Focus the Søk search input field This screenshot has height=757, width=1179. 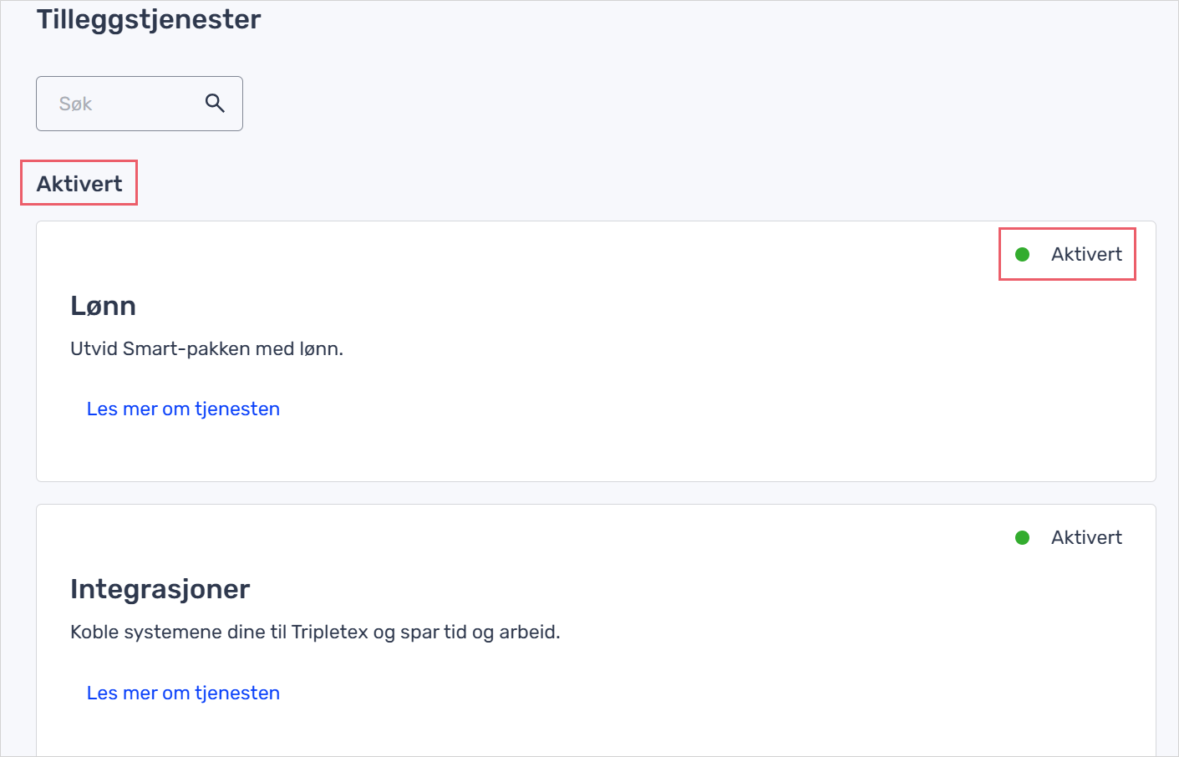[x=140, y=104]
